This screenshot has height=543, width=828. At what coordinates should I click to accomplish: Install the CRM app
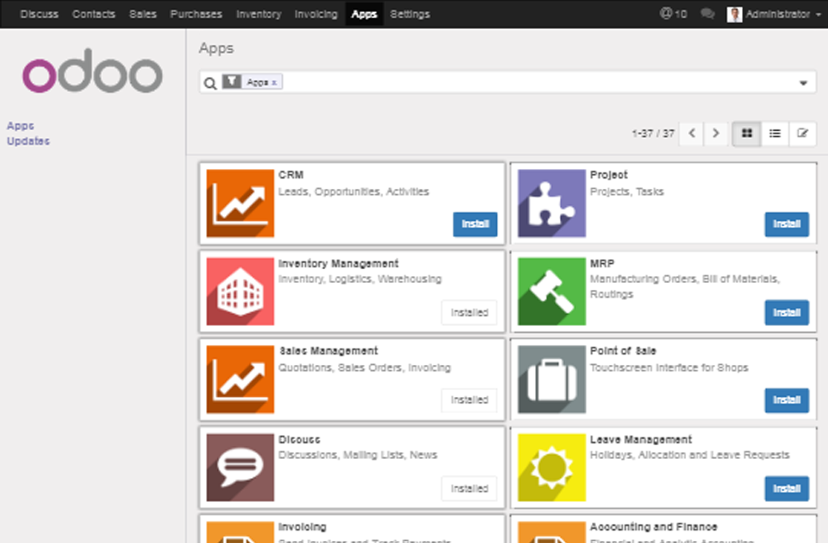tap(475, 224)
